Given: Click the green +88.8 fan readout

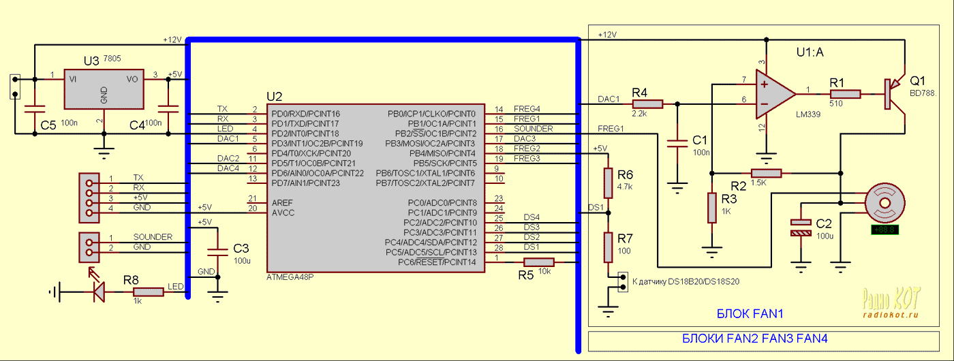Looking at the screenshot, I should point(885,230).
